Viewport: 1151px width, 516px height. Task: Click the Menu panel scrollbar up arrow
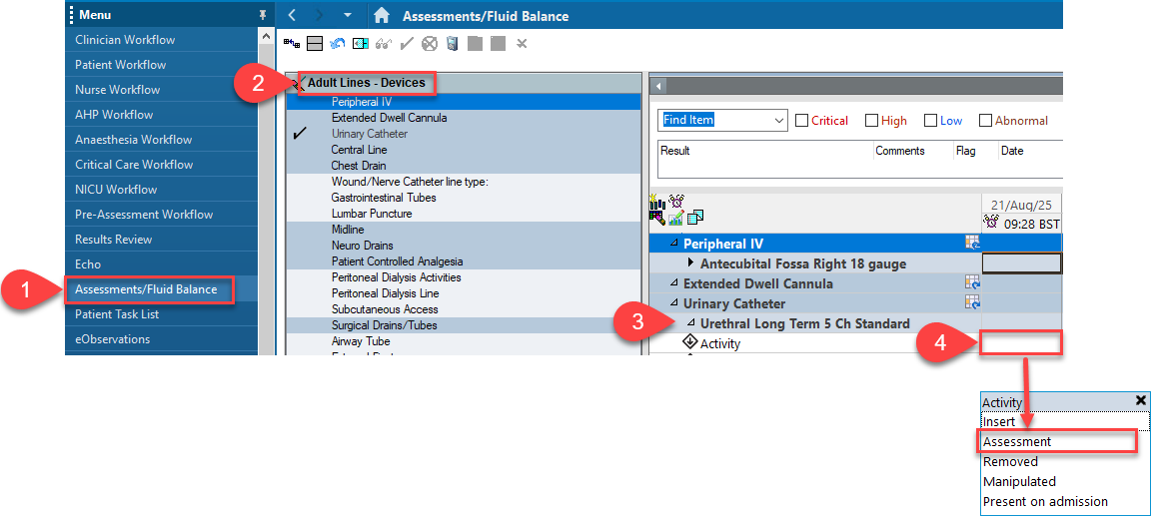267,35
